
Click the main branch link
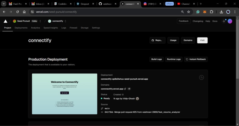[107, 108]
